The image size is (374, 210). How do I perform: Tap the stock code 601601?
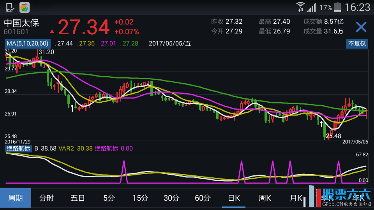[16, 31]
